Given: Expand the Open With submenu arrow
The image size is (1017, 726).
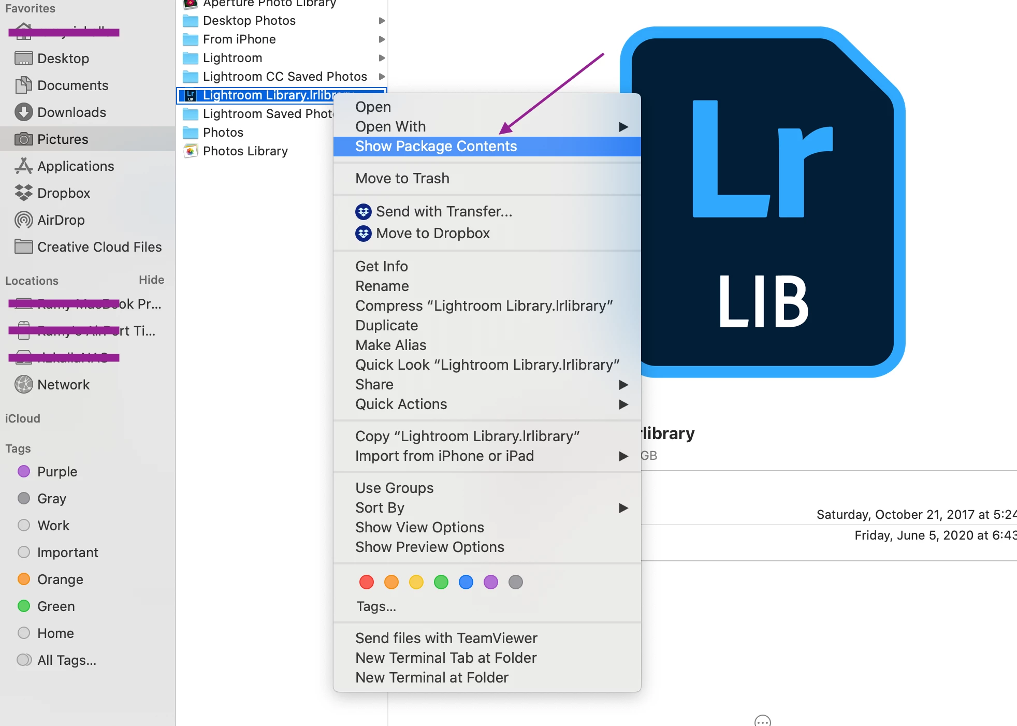Looking at the screenshot, I should tap(623, 127).
